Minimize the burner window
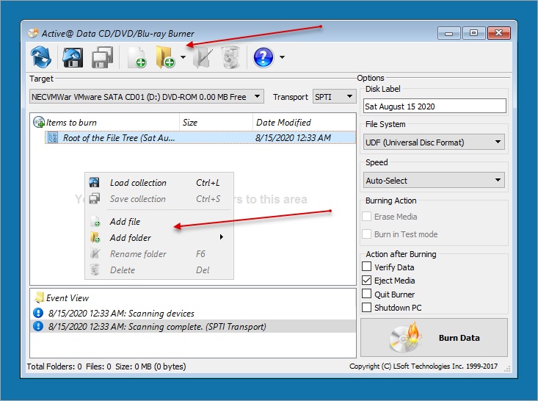Screen dimensions: 538x401 pos(448,33)
